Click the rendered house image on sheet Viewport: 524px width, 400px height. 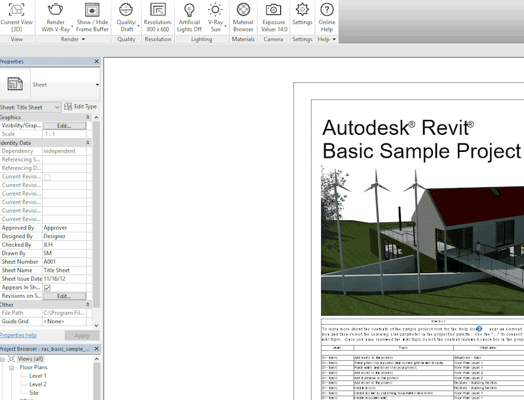click(x=422, y=240)
